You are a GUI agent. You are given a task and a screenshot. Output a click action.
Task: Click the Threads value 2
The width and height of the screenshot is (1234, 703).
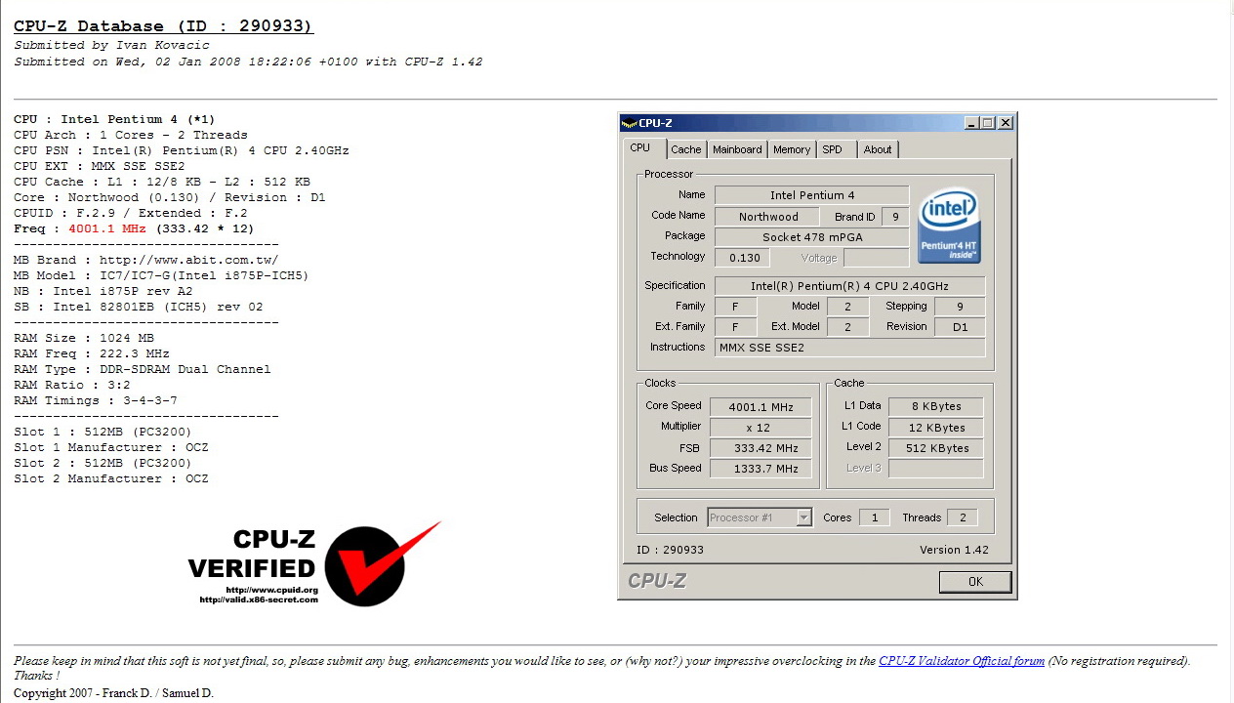(x=962, y=517)
